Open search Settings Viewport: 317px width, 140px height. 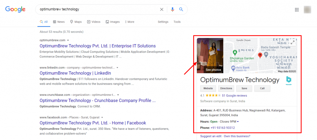pos(163,22)
